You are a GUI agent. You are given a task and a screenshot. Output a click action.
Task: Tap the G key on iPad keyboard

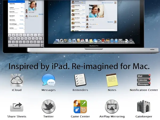pyautogui.click(x=26, y=39)
